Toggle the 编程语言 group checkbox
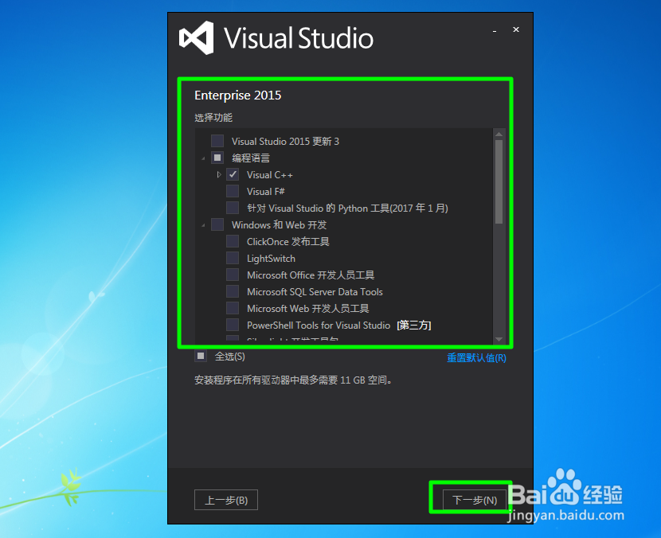This screenshot has width=661, height=538. click(217, 158)
